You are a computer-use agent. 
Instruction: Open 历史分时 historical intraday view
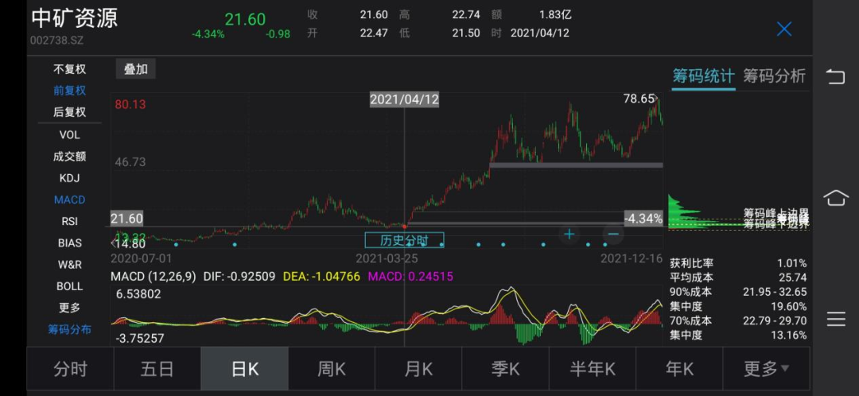404,240
